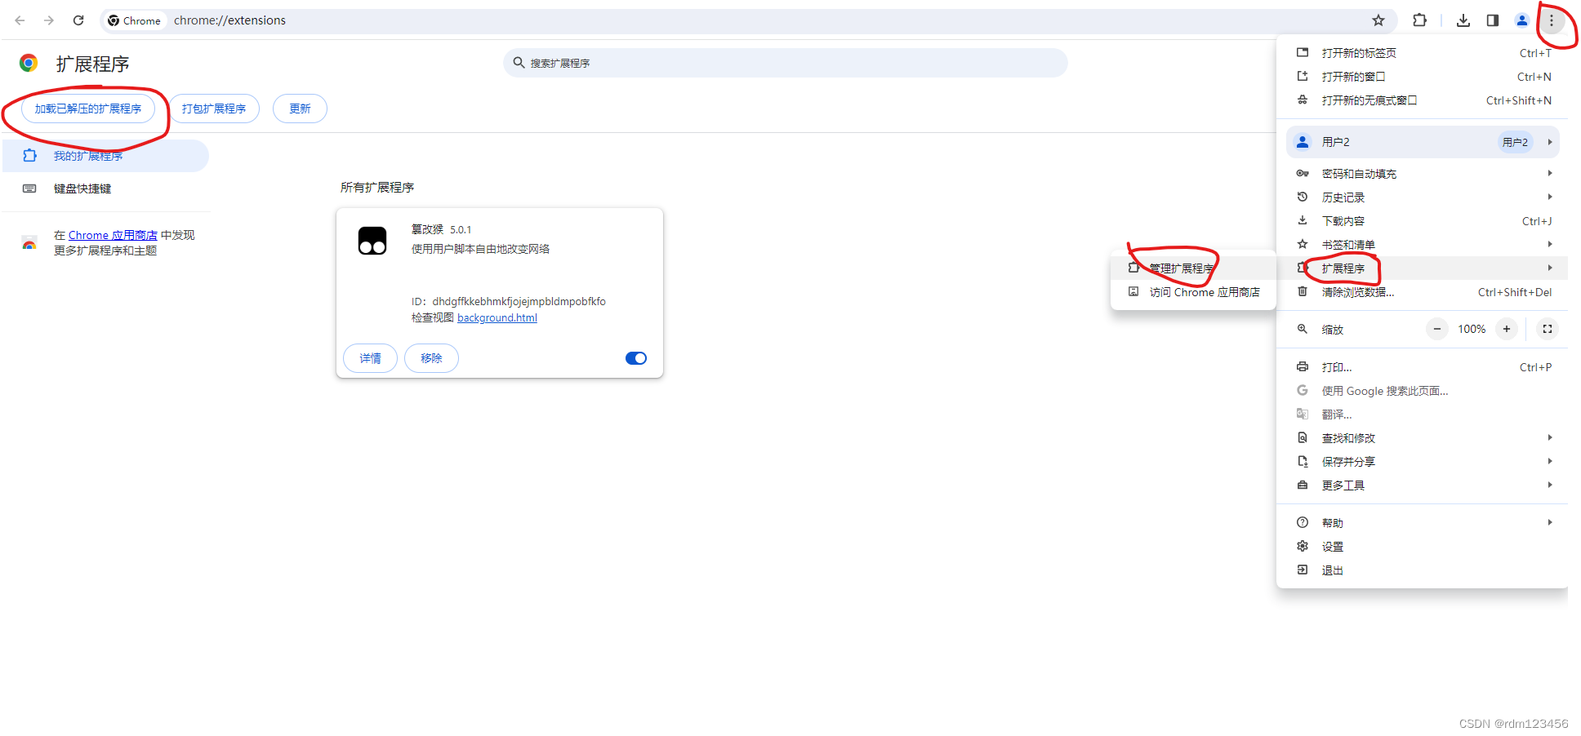Click the keyboard icon beside 键盘快捷键
The image size is (1581, 736).
point(29,188)
